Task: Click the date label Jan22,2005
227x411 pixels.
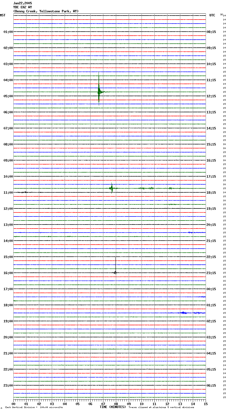Action: 22,3
